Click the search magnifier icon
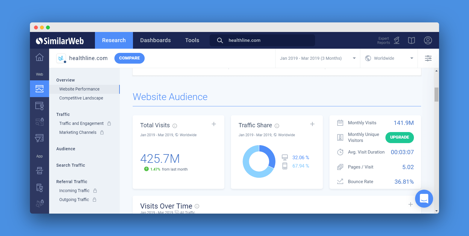 click(x=220, y=40)
